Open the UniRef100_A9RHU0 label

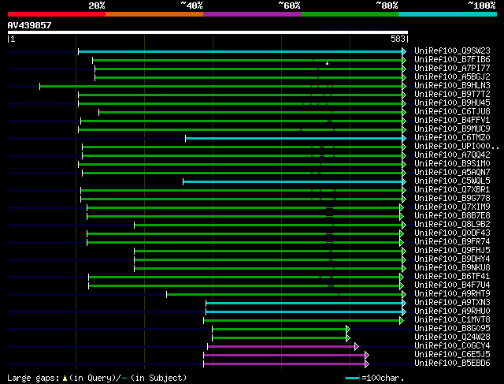452,311
